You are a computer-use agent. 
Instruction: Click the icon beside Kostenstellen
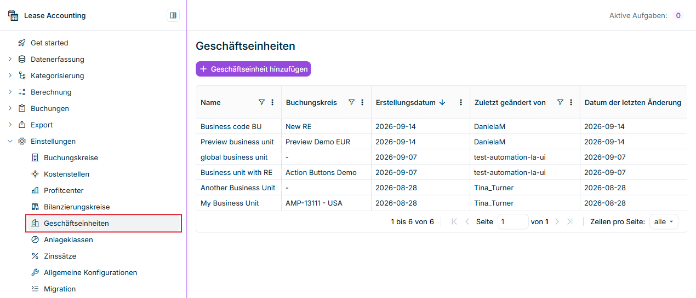pos(35,174)
